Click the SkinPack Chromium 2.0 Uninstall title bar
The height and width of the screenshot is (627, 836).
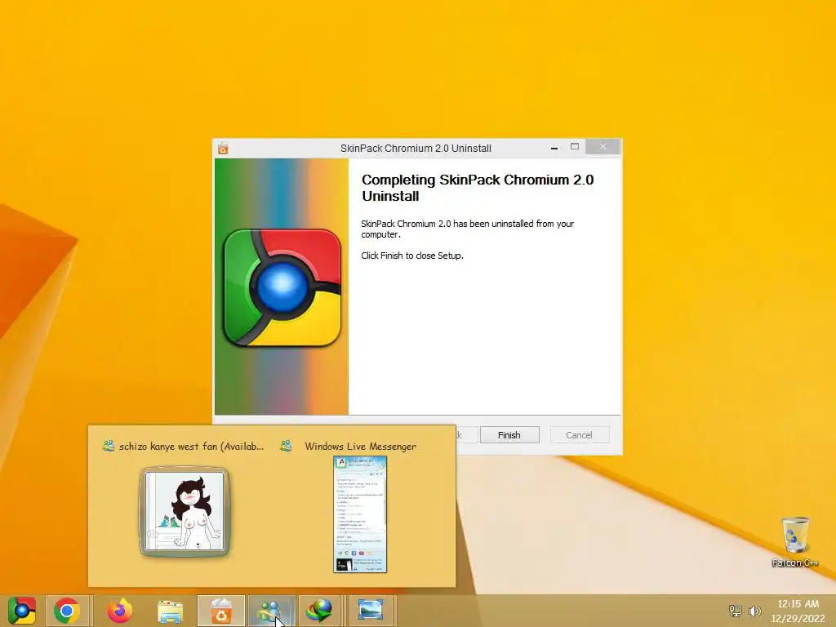tap(416, 149)
